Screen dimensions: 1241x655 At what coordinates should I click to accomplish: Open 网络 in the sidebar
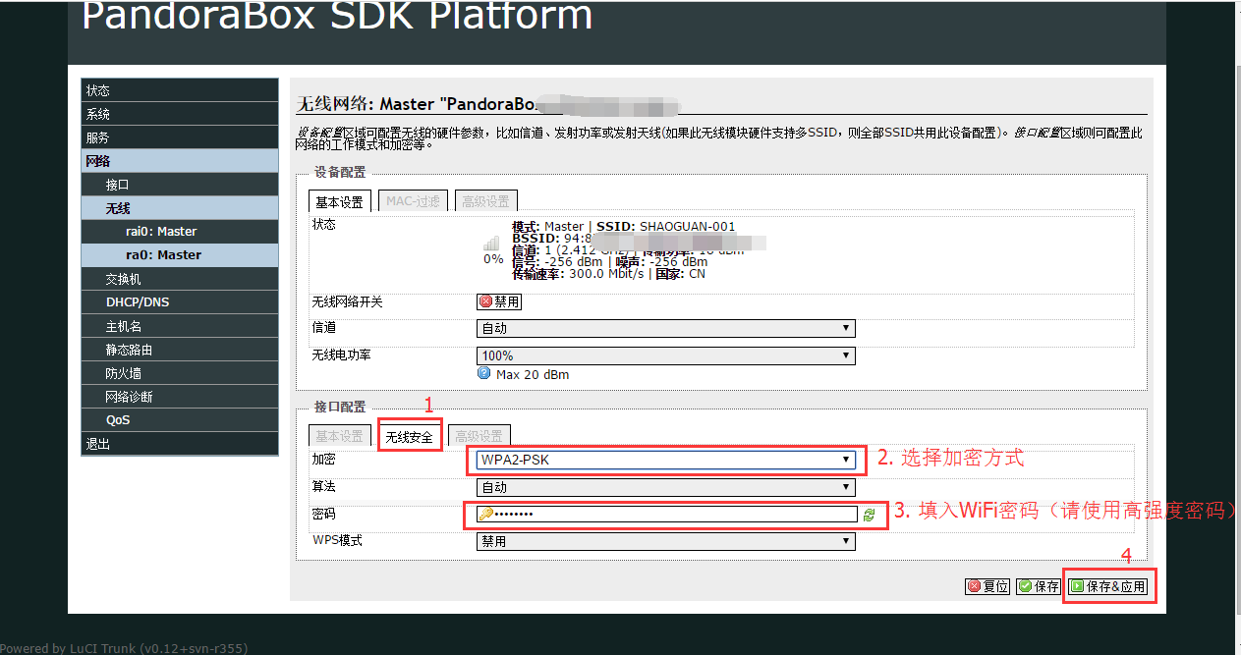(x=180, y=161)
